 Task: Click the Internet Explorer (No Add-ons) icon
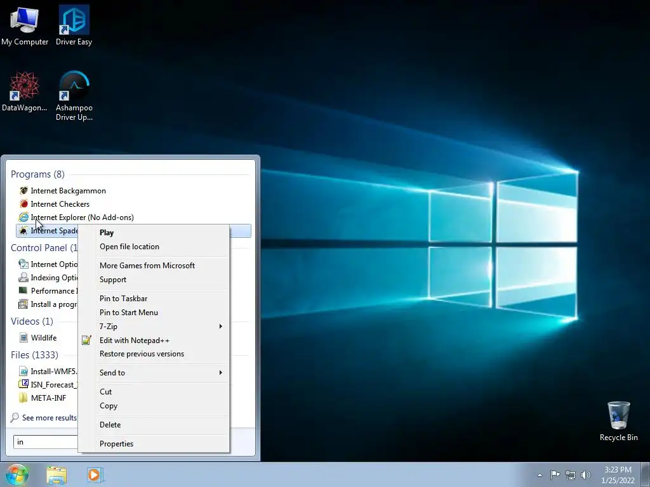23,217
